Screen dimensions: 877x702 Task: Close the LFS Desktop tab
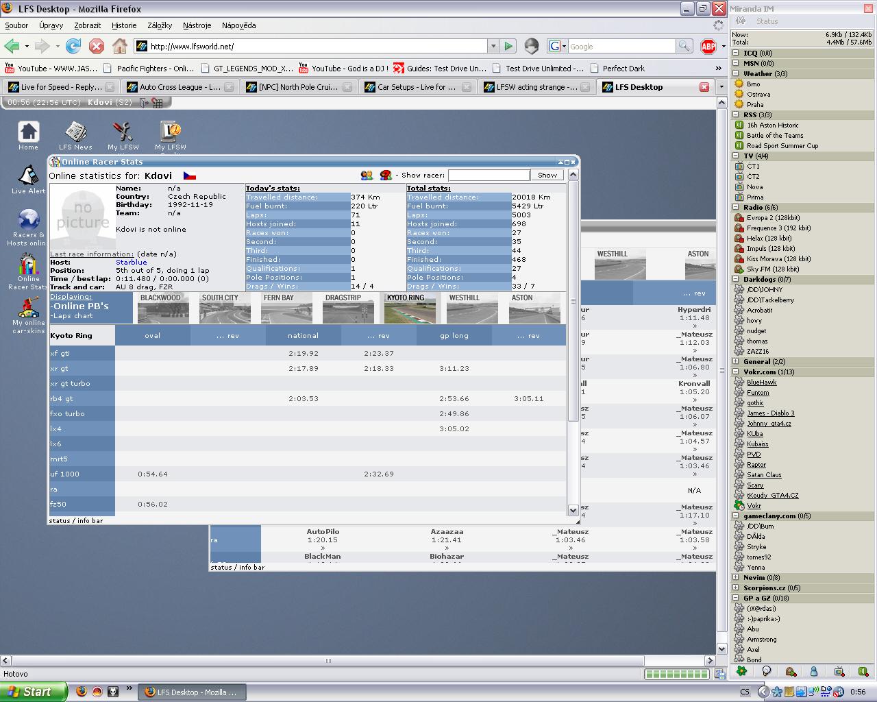[x=704, y=87]
